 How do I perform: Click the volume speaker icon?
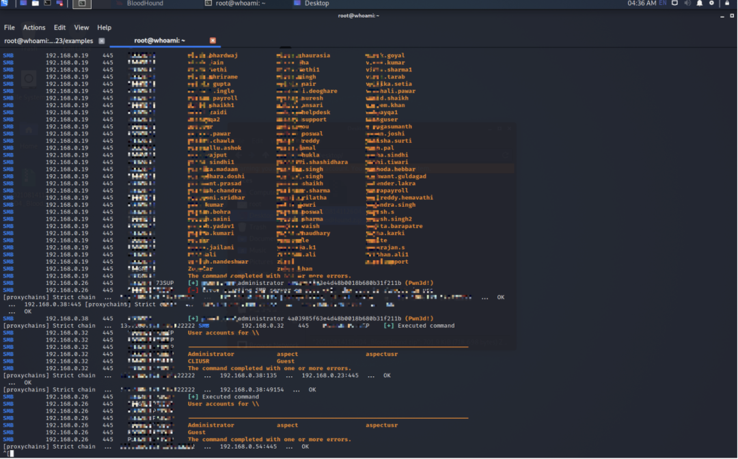coord(687,3)
